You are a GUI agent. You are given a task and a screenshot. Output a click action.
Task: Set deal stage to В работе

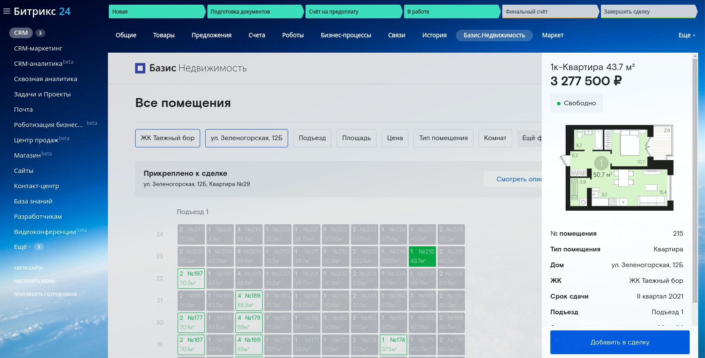point(452,11)
